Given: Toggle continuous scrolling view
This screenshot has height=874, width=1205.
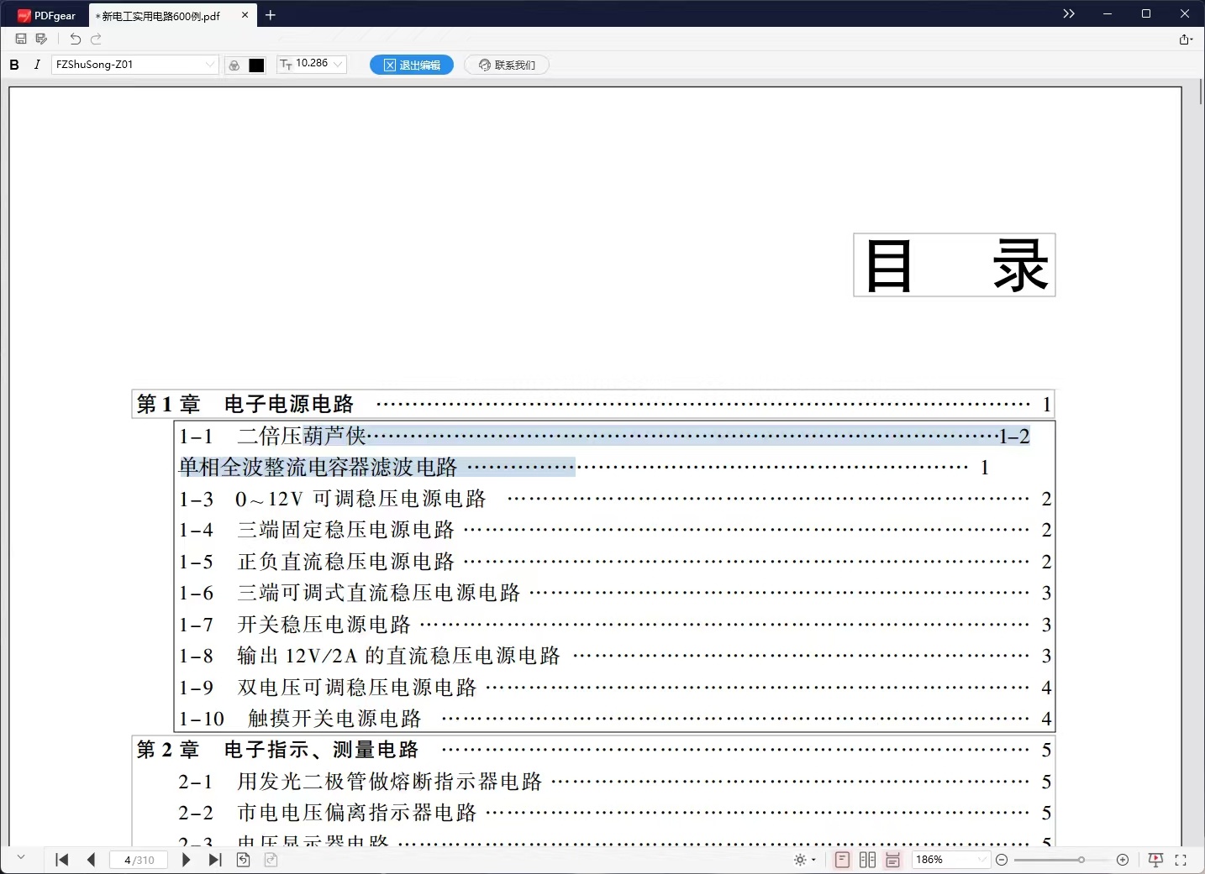Looking at the screenshot, I should [x=892, y=860].
